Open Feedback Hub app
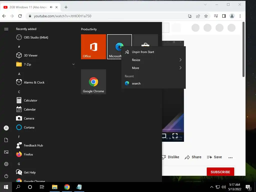The width and height of the screenshot is (256, 192). pos(29,145)
